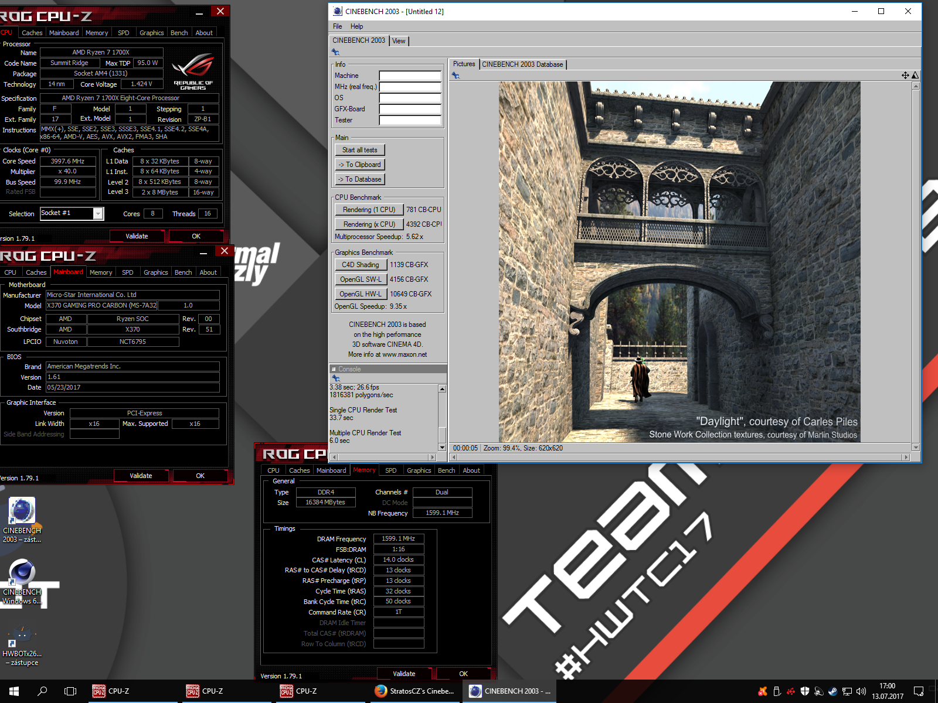Run Rendering (1 CPU) benchmark
This screenshot has width=938, height=703.
coord(369,210)
